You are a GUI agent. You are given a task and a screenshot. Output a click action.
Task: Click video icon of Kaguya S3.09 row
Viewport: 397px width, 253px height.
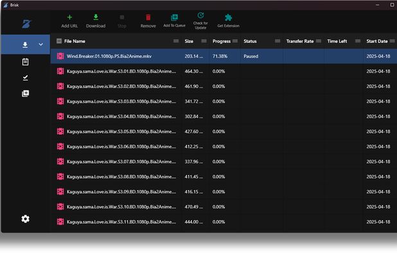60,192
